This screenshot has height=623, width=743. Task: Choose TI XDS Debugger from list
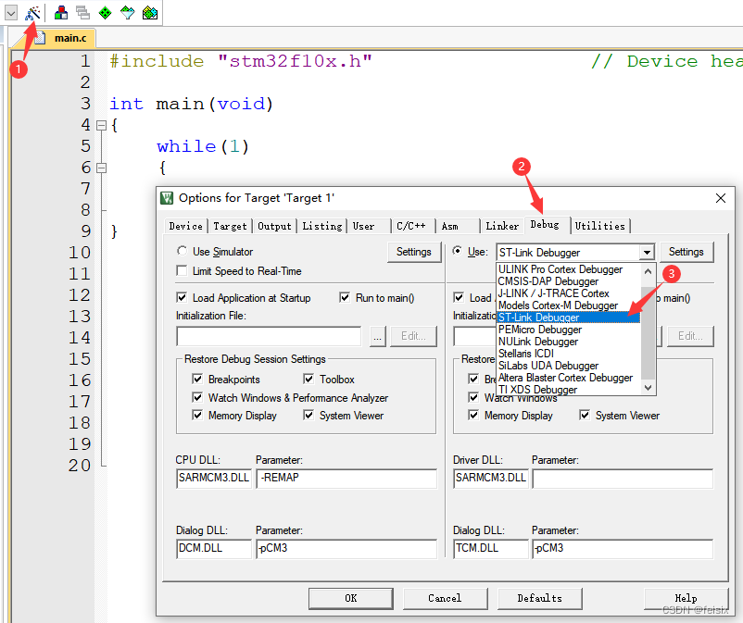568,390
